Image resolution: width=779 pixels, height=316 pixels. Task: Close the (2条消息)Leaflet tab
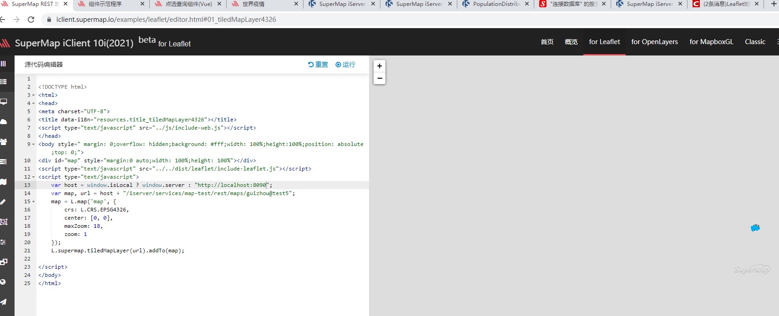click(757, 4)
